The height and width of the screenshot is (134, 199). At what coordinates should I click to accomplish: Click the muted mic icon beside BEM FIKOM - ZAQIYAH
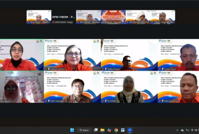click(x=128, y=22)
